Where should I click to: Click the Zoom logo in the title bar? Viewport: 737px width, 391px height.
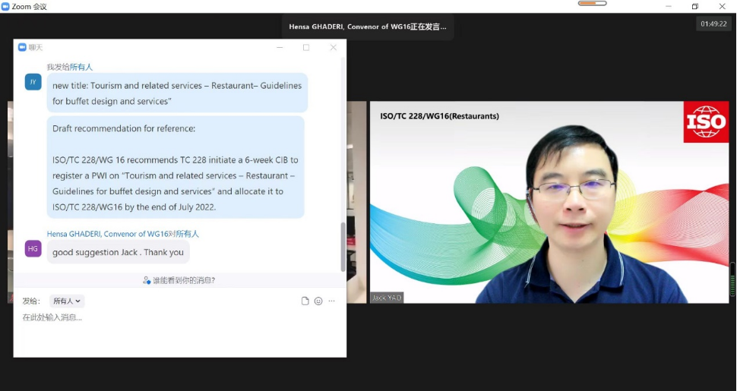click(5, 6)
